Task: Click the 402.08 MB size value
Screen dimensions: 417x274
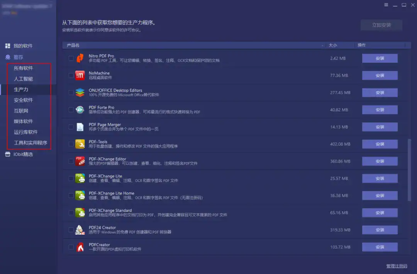Action: [340, 144]
